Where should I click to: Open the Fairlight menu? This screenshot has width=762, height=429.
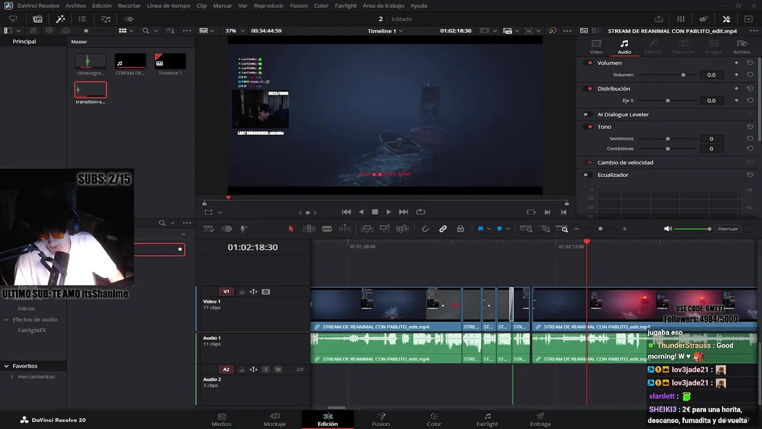pyautogui.click(x=345, y=5)
